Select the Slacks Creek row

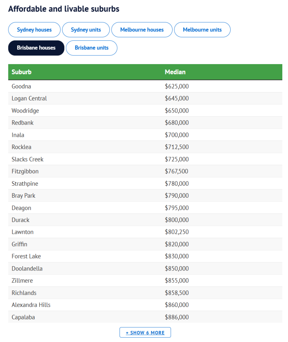coord(145,159)
